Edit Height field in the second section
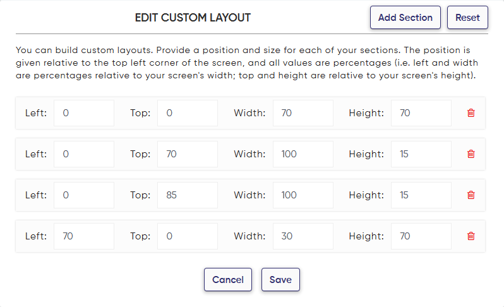The height and width of the screenshot is (307, 504). point(421,154)
